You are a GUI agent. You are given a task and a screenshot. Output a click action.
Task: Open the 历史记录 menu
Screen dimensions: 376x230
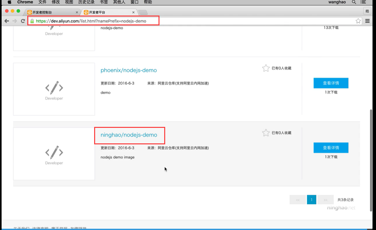[86, 2]
